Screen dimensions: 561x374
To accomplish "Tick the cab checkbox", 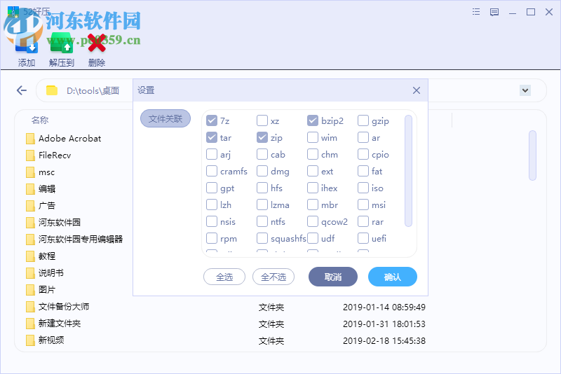I will 262,154.
